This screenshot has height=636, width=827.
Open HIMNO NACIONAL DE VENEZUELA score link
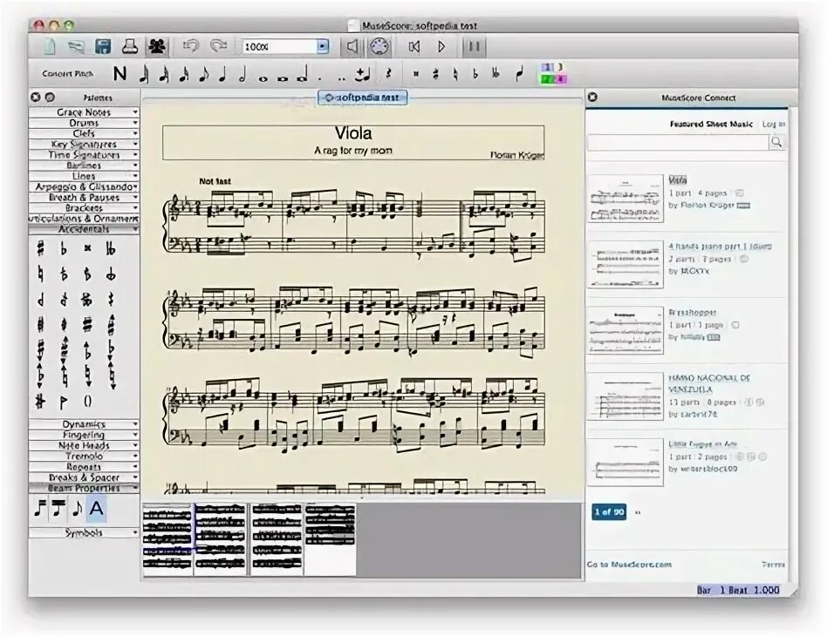point(709,383)
